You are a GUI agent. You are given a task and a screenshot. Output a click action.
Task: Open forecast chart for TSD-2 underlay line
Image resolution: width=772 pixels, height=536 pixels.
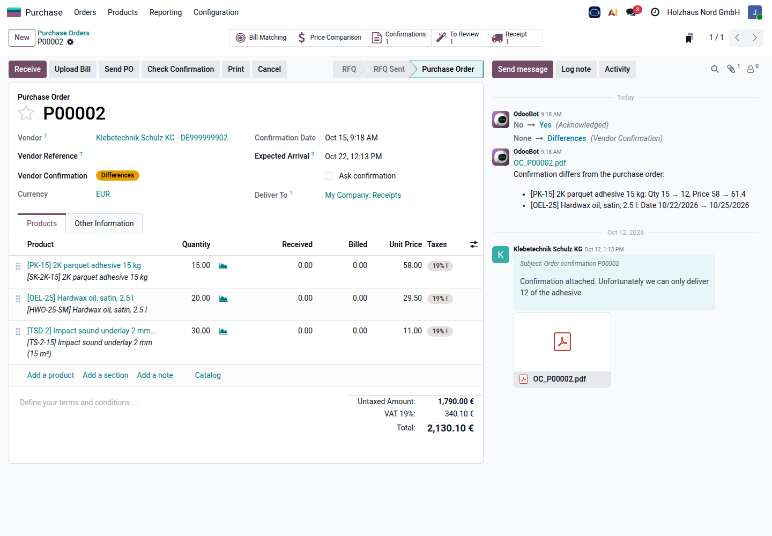coord(224,331)
